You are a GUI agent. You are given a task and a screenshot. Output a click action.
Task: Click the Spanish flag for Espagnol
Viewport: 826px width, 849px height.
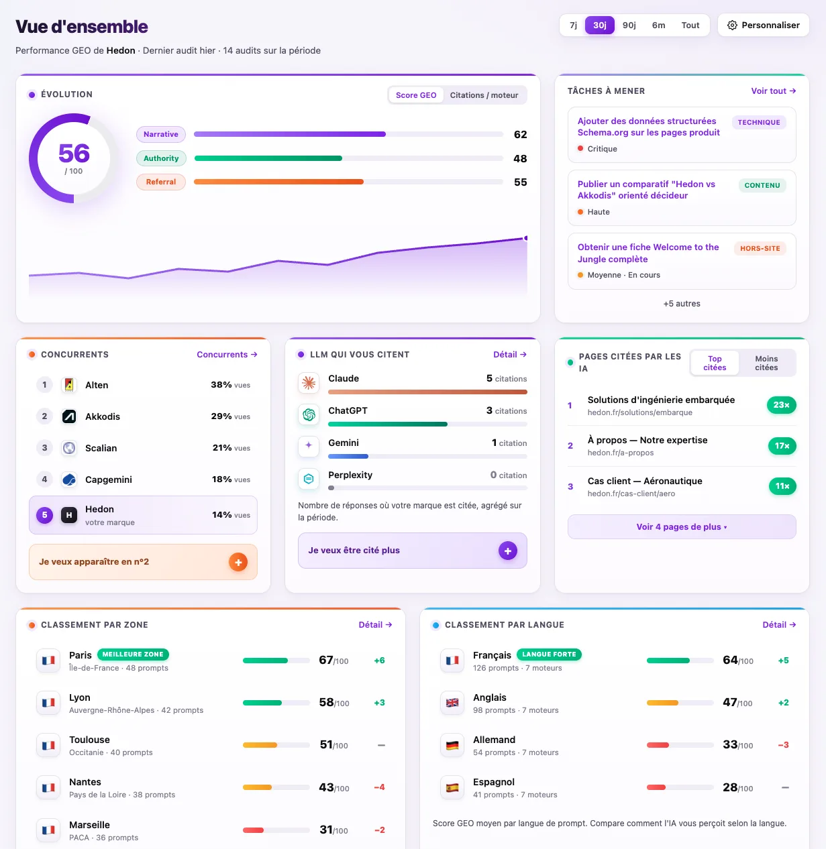coord(452,787)
